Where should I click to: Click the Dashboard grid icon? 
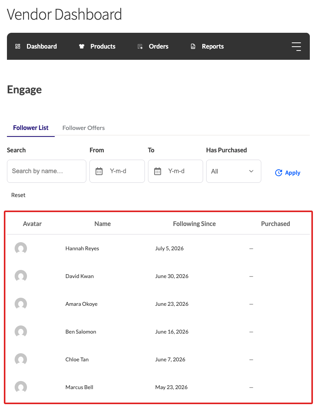click(x=18, y=46)
